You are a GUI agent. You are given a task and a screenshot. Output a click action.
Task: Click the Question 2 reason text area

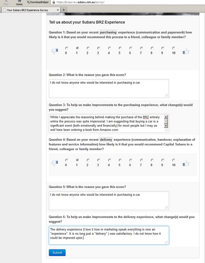[x=109, y=88]
